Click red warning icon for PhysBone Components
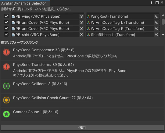This screenshot has width=165, height=133. coord(6,52)
